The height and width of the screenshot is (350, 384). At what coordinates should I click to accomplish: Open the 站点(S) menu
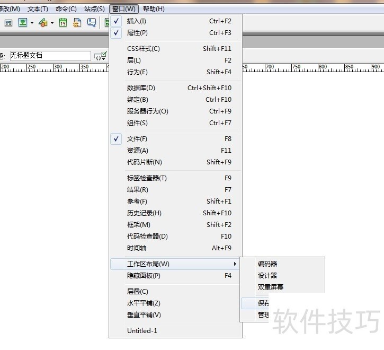click(94, 9)
